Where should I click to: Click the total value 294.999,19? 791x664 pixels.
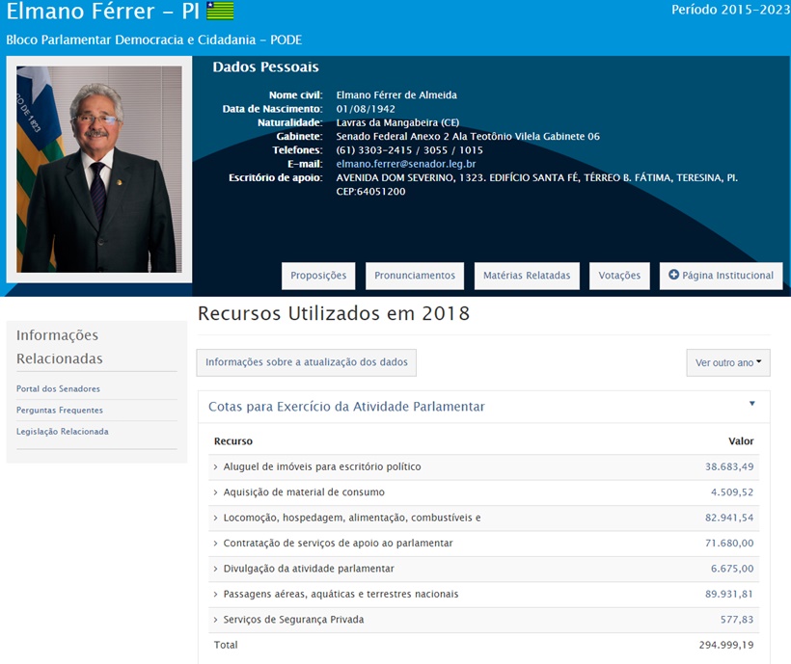click(726, 645)
